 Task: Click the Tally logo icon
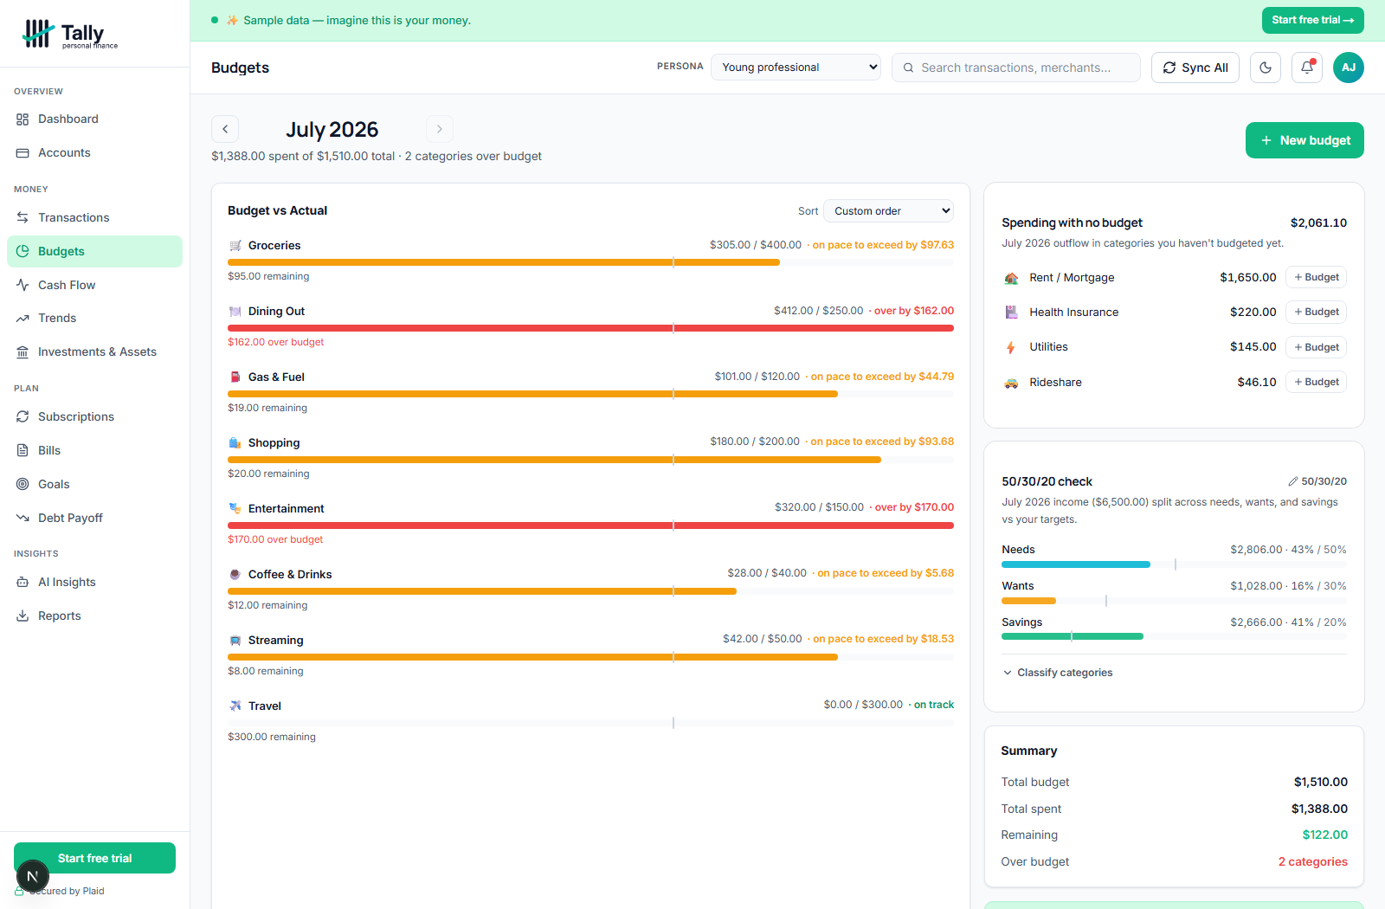(37, 34)
